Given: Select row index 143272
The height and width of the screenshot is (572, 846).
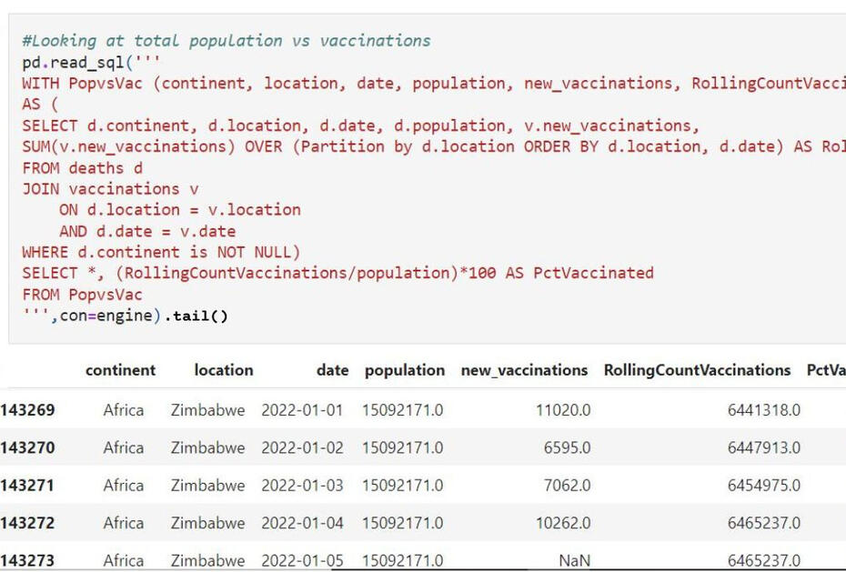Looking at the screenshot, I should click(27, 523).
